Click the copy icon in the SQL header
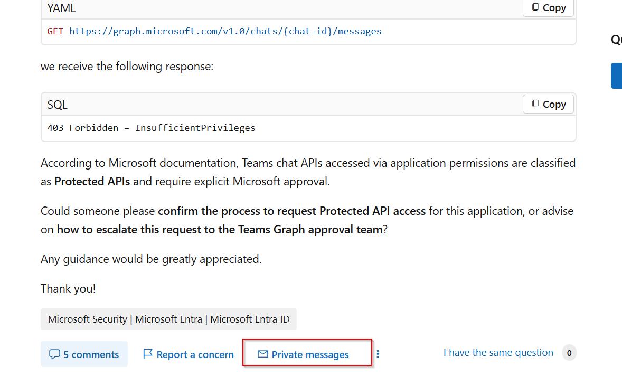Image resolution: width=622 pixels, height=376 pixels. coord(535,104)
